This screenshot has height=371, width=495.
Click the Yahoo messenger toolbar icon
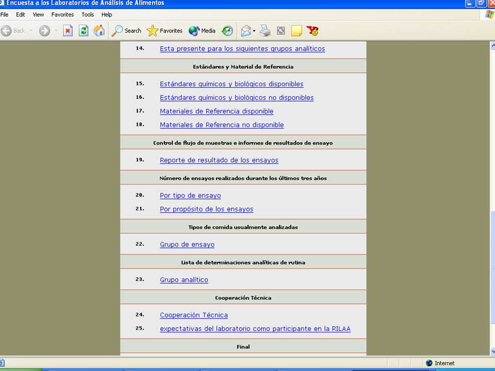coord(312,30)
